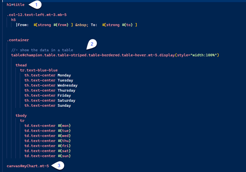Click the #{thu} table cell line

tap(47, 140)
